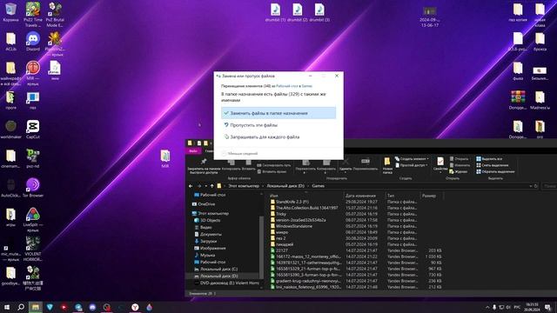The width and height of the screenshot is (557, 313).
Task: Open the worldmaker desktop icon
Action: tap(10, 129)
